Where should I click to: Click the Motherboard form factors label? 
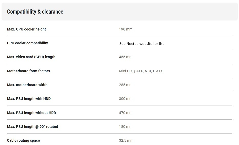[28, 71]
